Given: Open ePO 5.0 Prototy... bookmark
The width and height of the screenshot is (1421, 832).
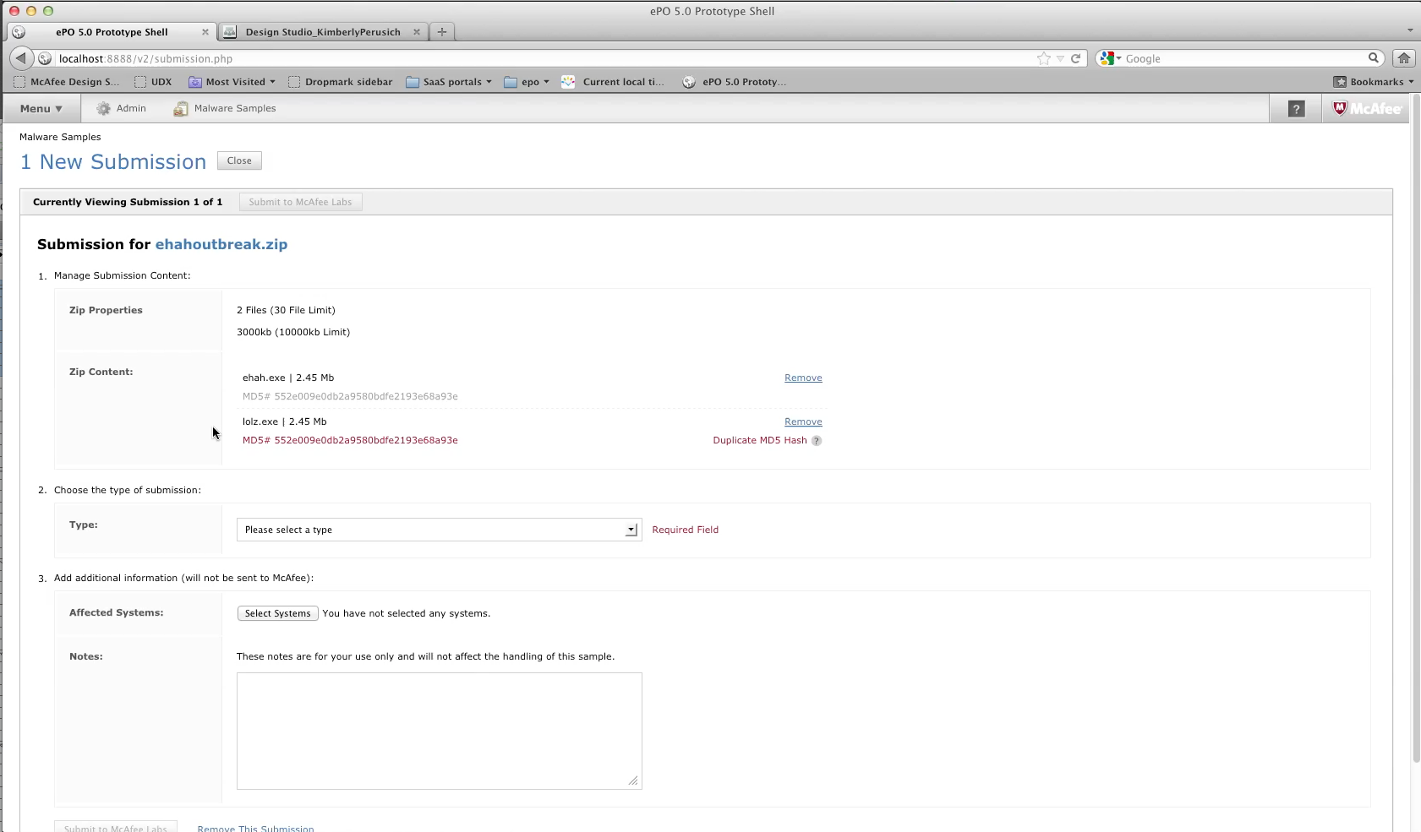Looking at the screenshot, I should 735,82.
